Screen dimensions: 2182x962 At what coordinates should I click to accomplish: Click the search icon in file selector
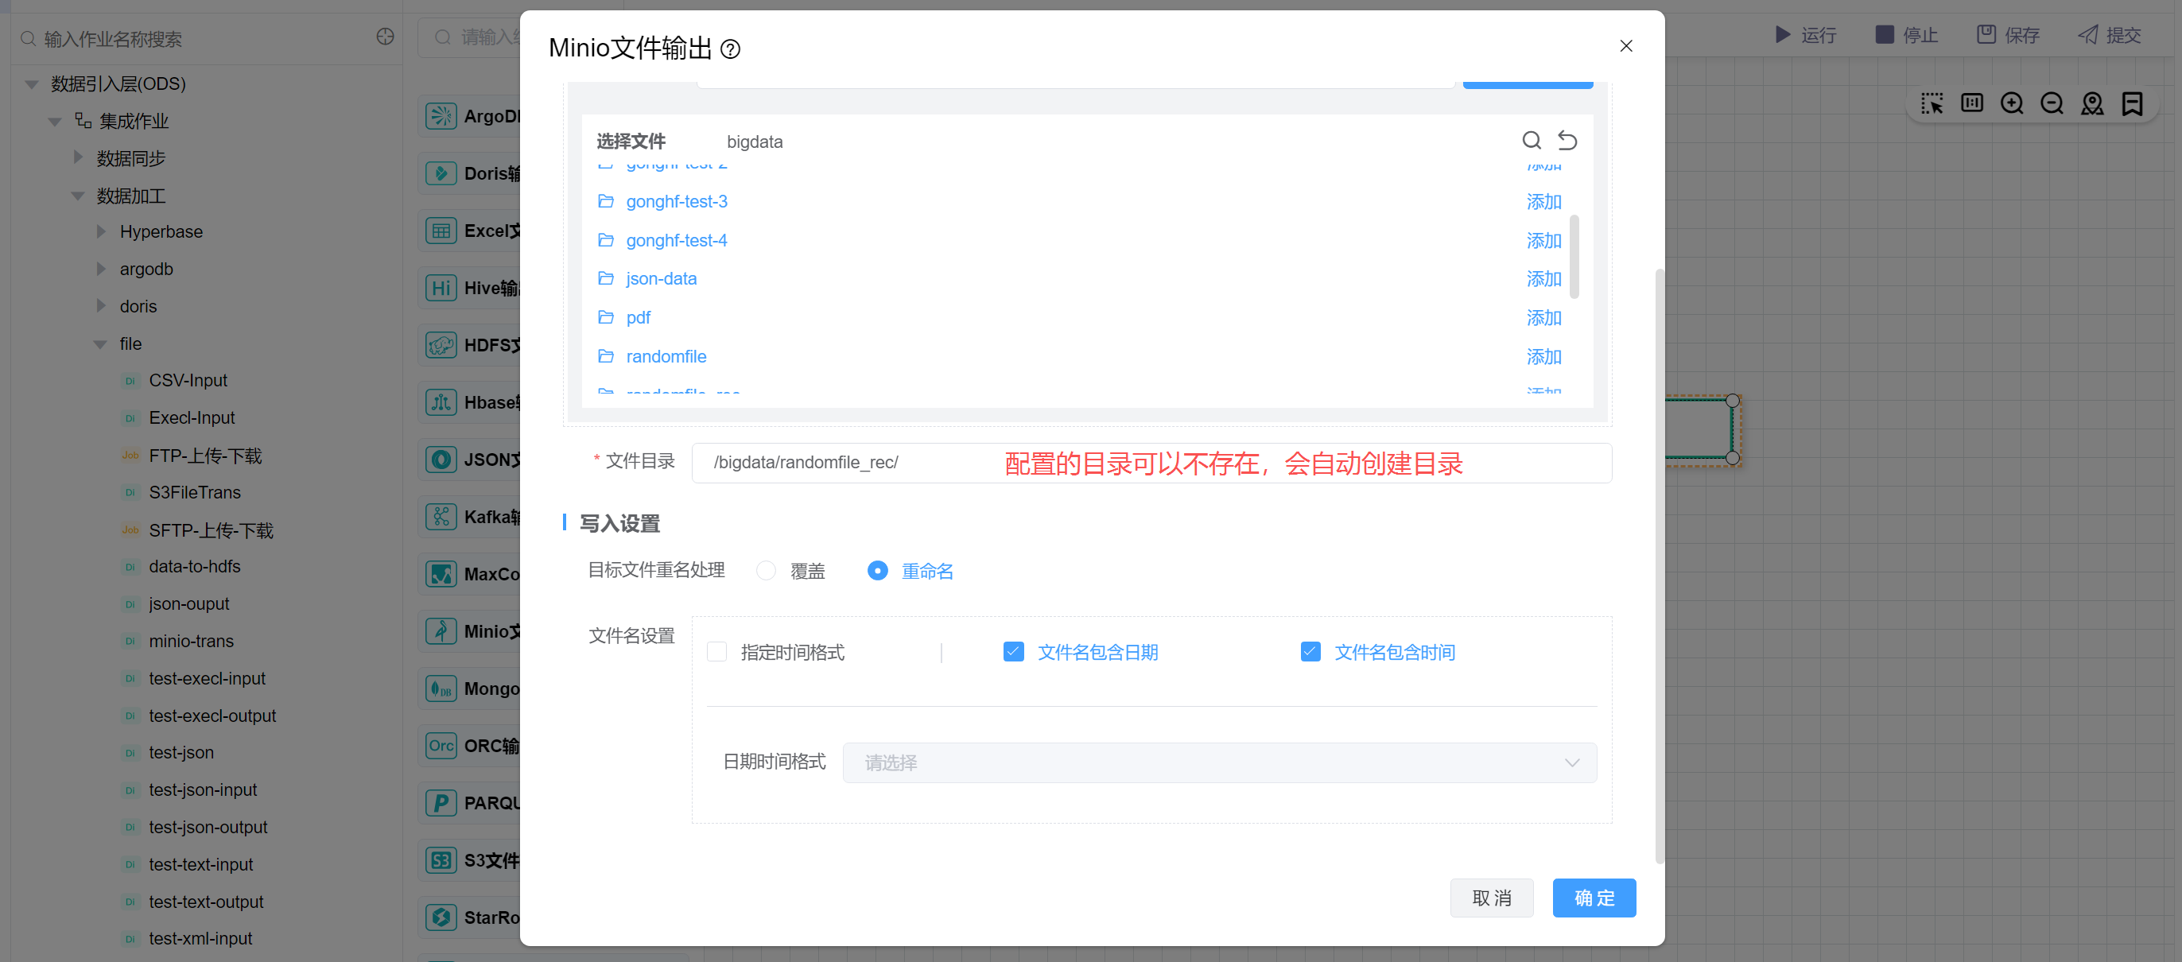1531,141
